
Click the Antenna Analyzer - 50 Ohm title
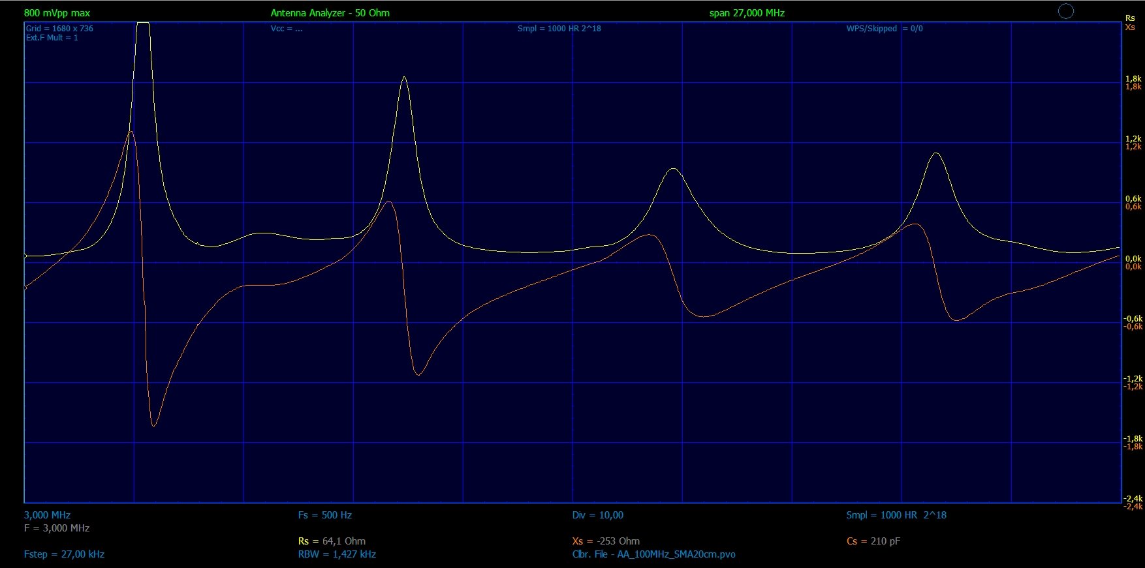point(330,13)
